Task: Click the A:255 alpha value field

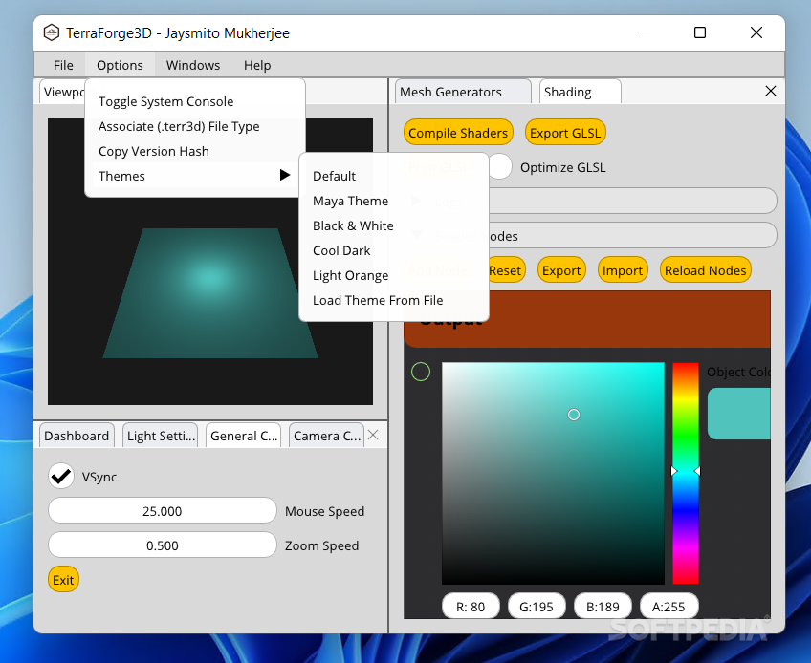Action: (669, 606)
